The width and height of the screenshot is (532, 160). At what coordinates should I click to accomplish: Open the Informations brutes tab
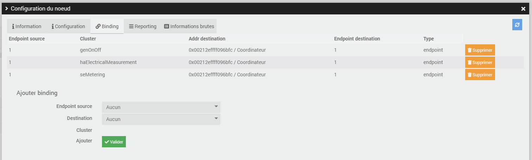pyautogui.click(x=189, y=26)
